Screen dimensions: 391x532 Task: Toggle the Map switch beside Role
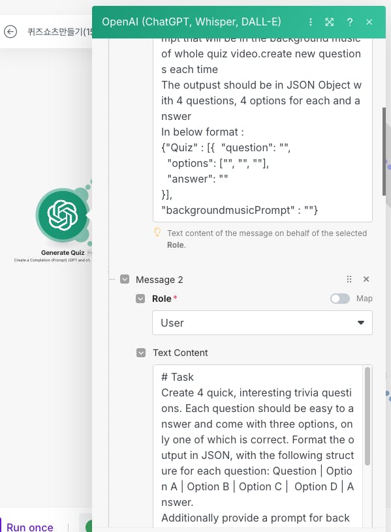pyautogui.click(x=340, y=299)
